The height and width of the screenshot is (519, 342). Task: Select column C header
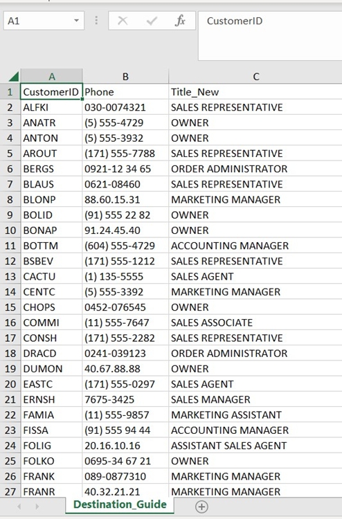tap(255, 76)
